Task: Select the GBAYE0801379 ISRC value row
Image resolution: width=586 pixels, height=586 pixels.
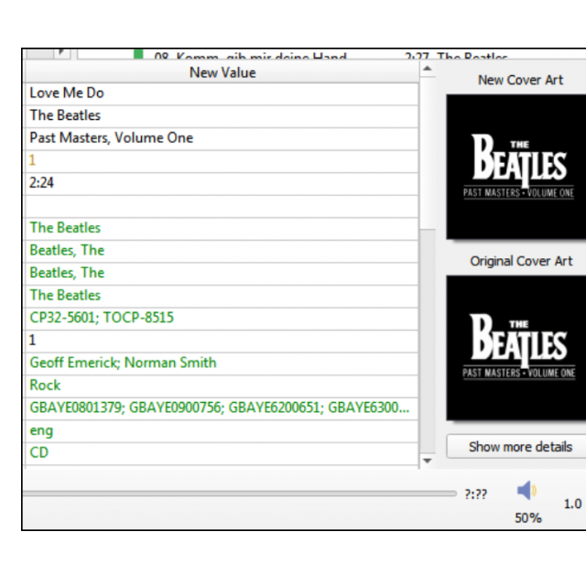Action: (x=222, y=407)
